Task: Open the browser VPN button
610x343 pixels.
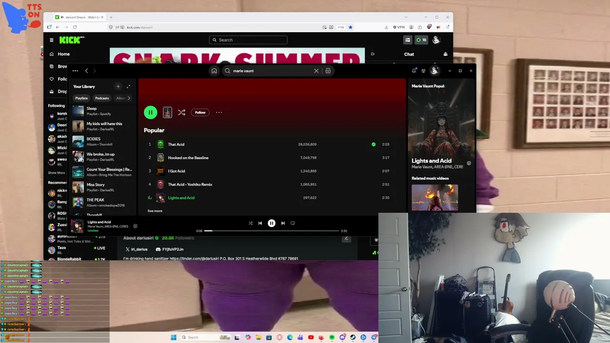Action: 399,27
